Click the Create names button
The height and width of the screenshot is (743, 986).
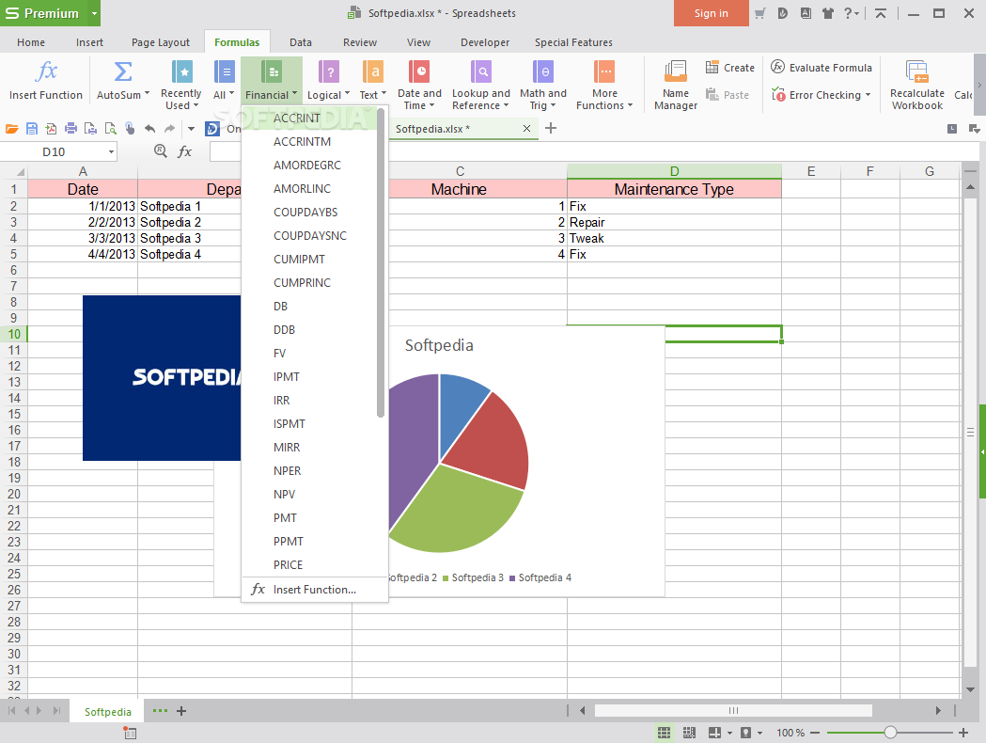tap(730, 68)
